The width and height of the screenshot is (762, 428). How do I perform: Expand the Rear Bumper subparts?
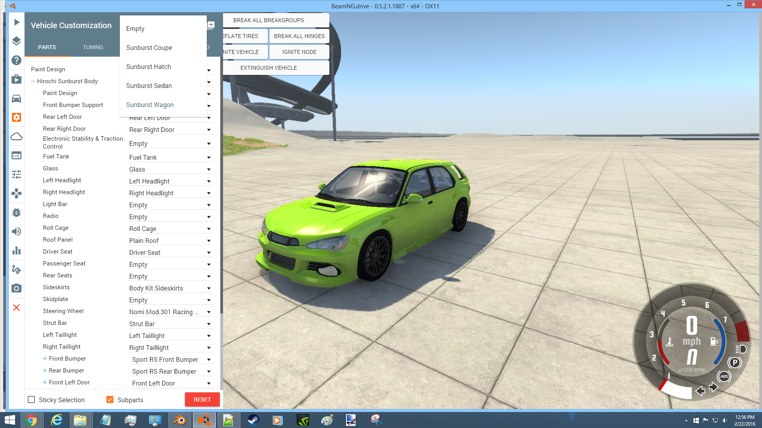point(45,371)
